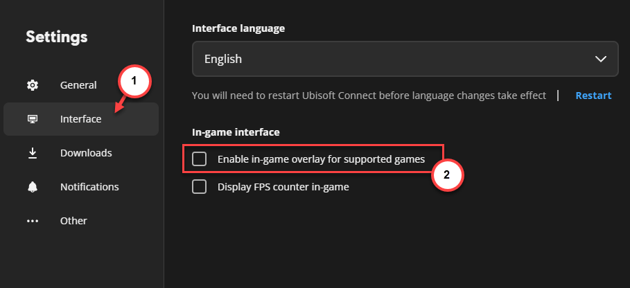Click the blue Restart link
This screenshot has width=630, height=288.
tap(593, 96)
